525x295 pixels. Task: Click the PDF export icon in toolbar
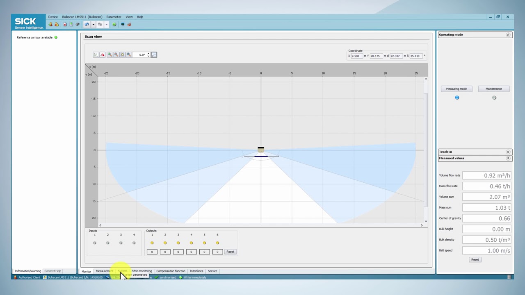tap(65, 25)
